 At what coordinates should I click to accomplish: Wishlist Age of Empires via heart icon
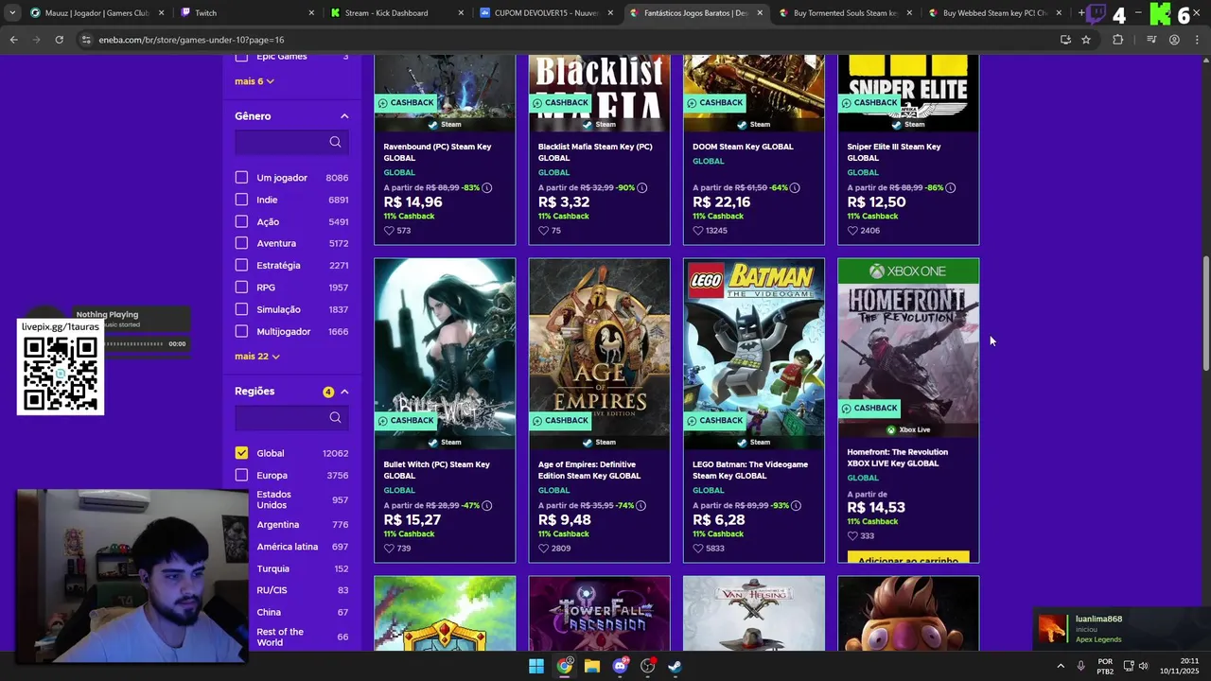(543, 549)
